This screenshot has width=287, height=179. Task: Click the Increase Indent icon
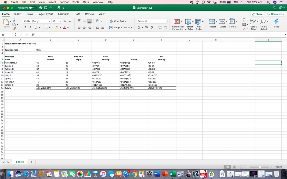(103, 27)
